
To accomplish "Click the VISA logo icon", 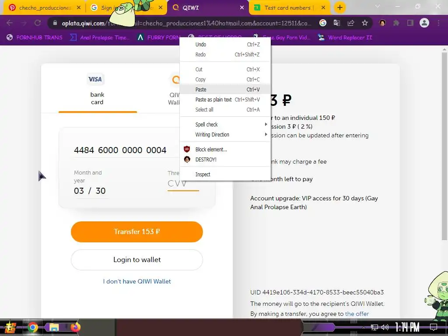I will [x=95, y=79].
